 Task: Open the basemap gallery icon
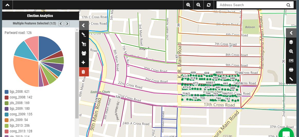291,61
